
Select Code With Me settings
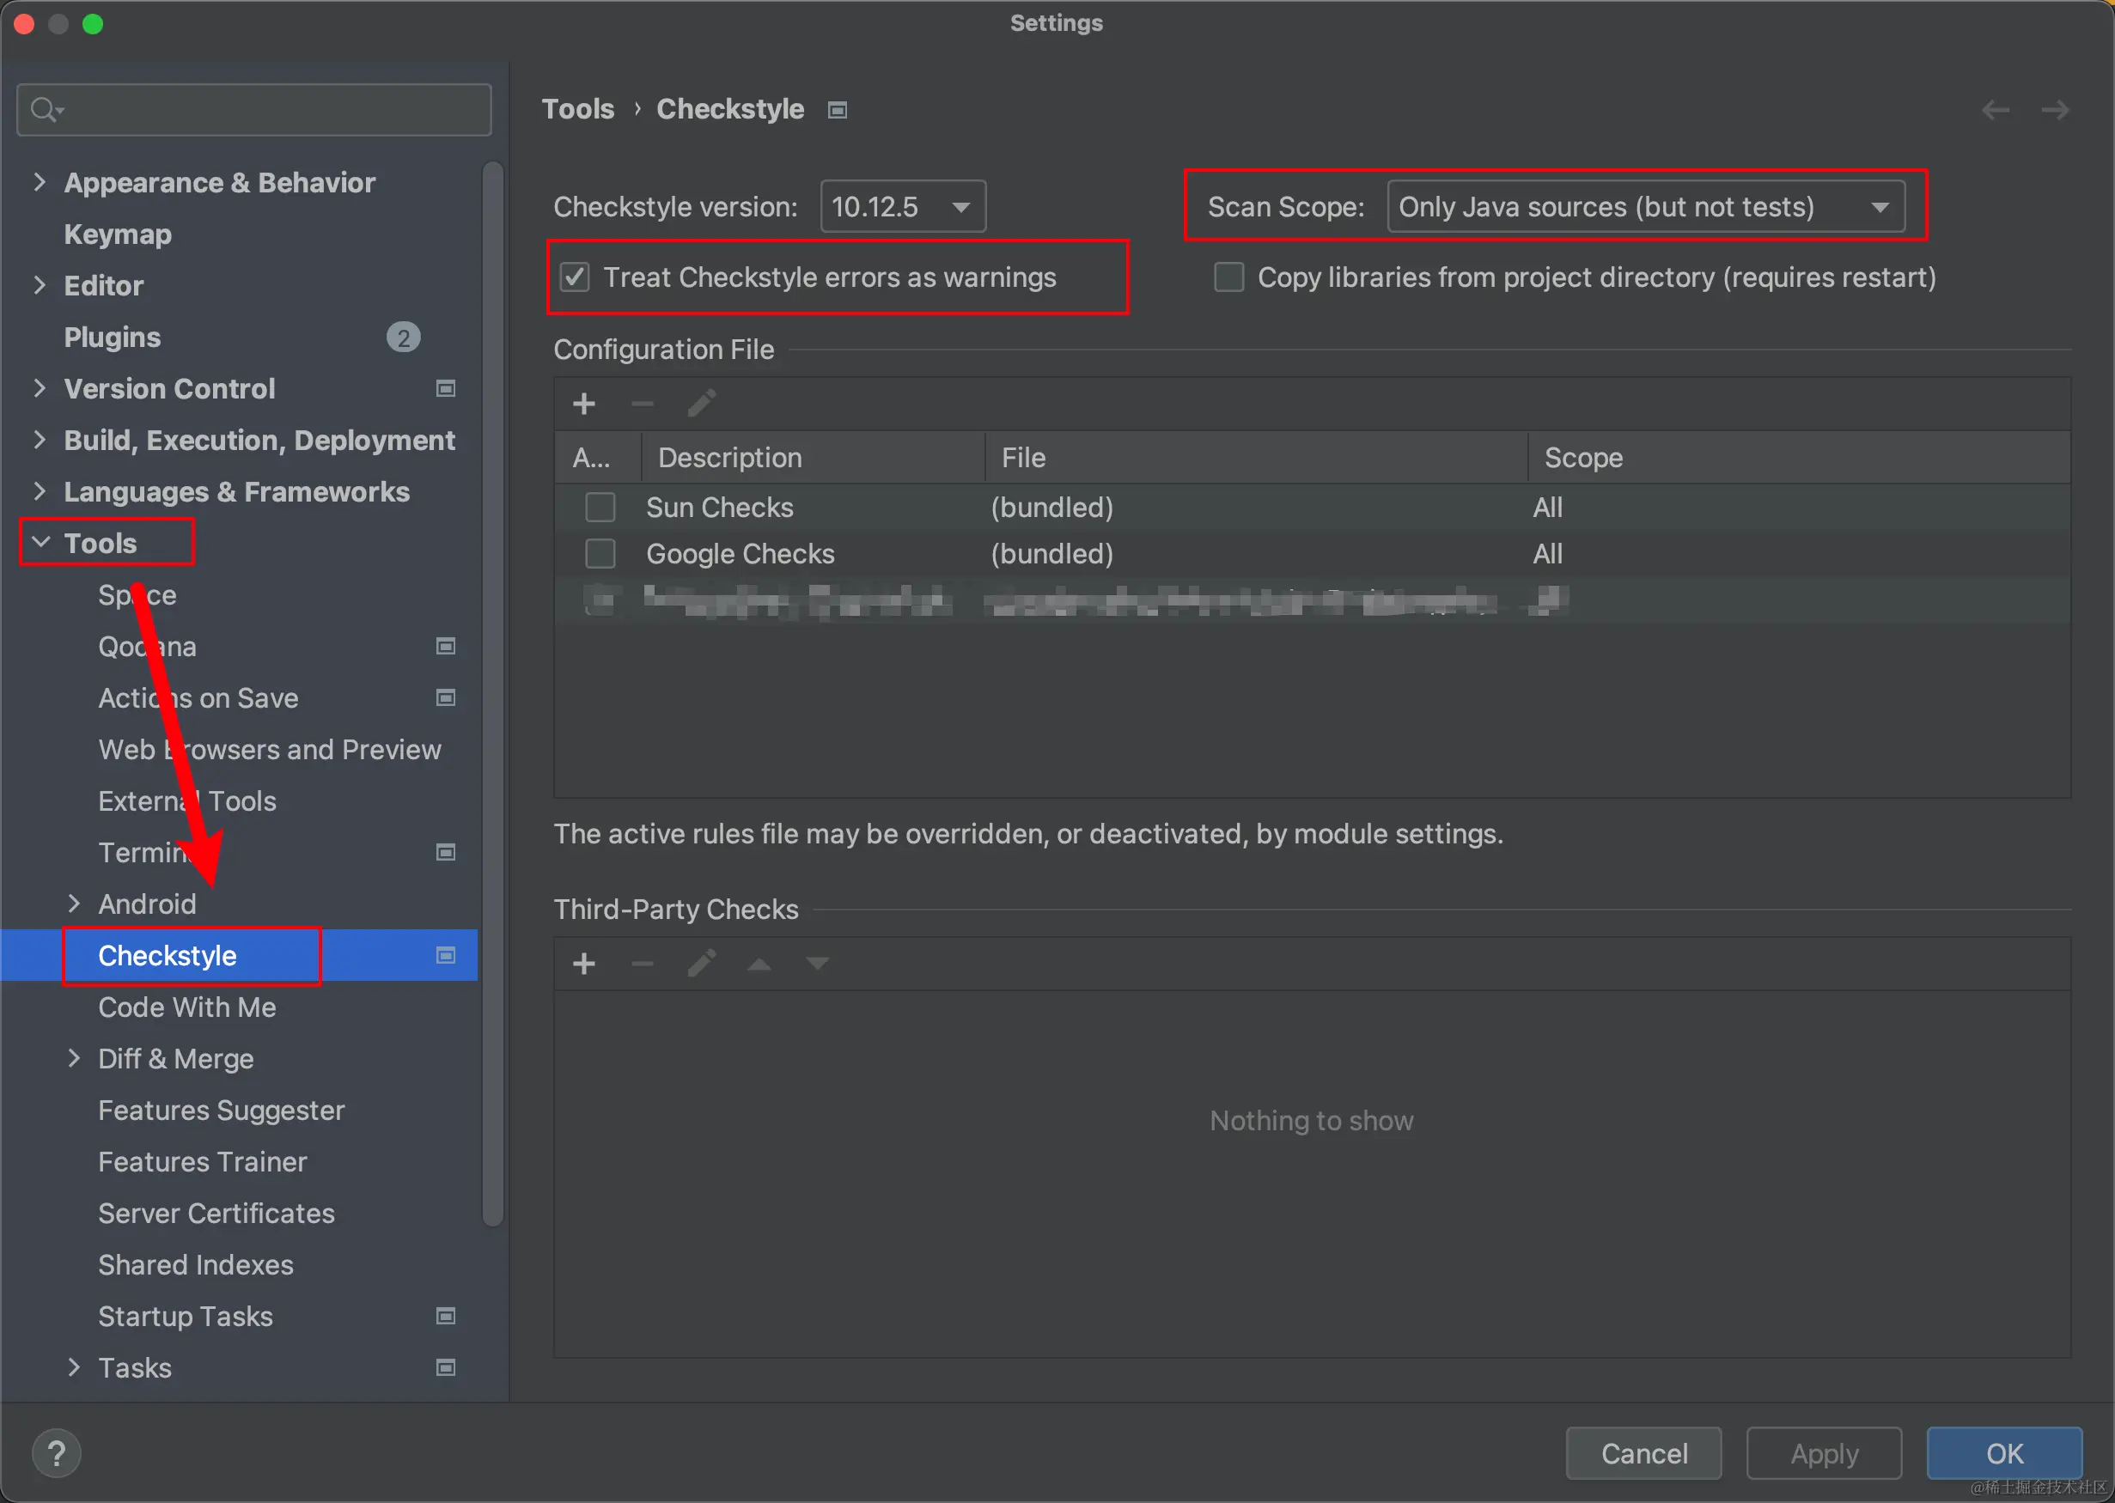point(187,1007)
